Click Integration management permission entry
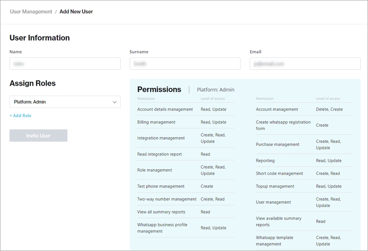This screenshot has width=368, height=251. (161, 138)
